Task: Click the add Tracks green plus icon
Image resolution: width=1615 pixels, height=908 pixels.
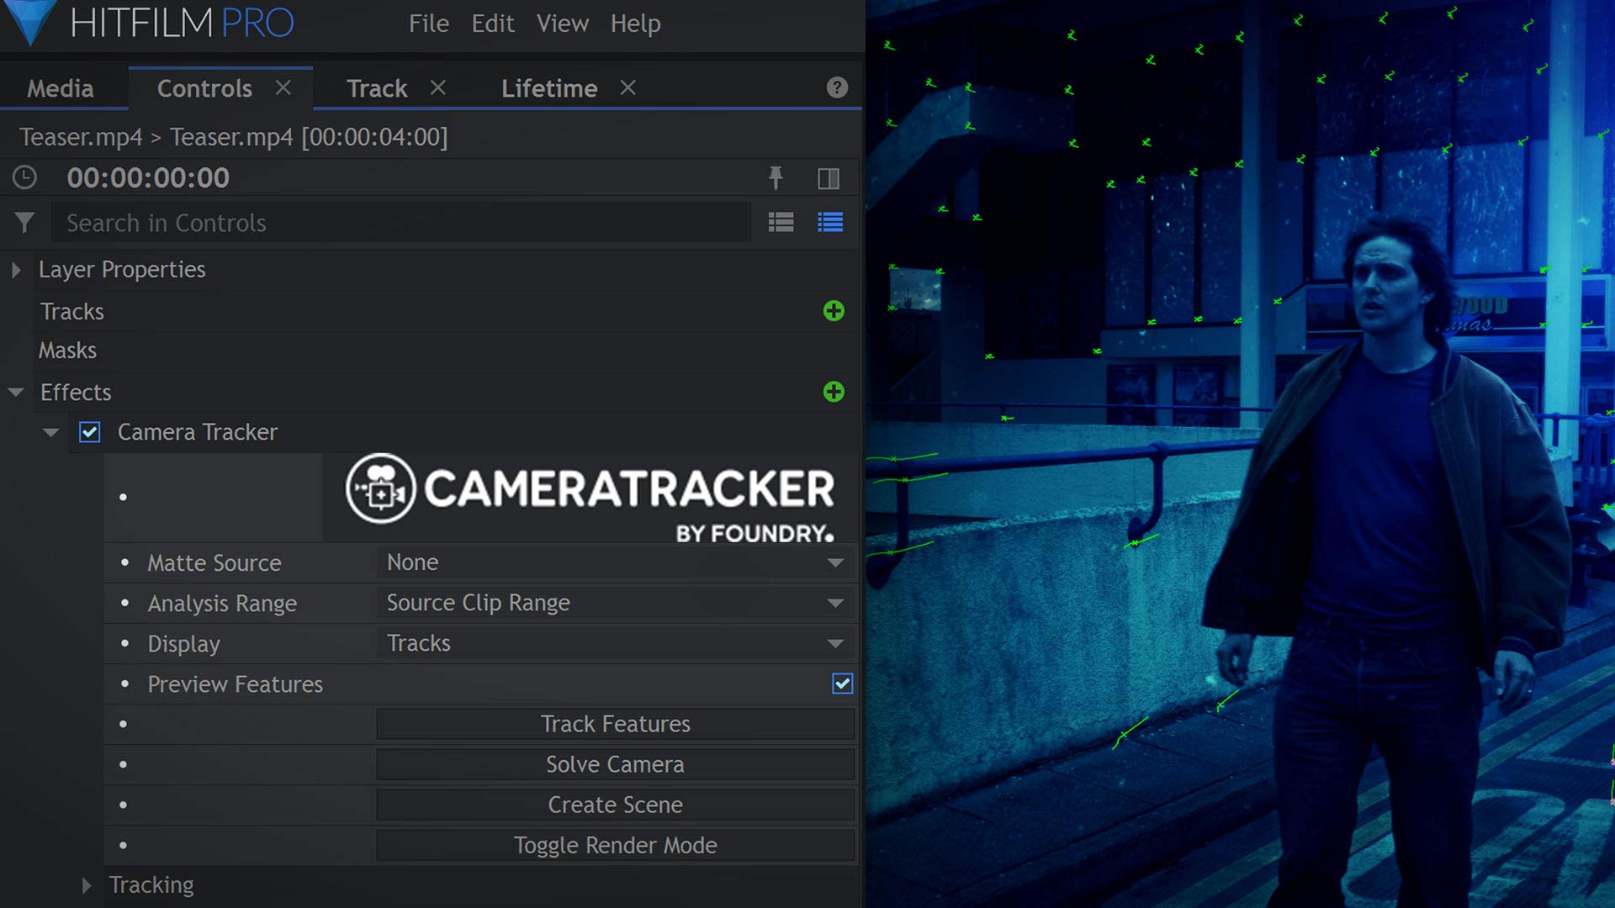Action: (833, 311)
